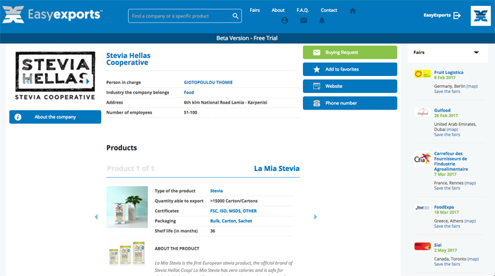This screenshot has height=276, width=495.
Task: Open the main product photo thumbnail
Action: (x=127, y=207)
